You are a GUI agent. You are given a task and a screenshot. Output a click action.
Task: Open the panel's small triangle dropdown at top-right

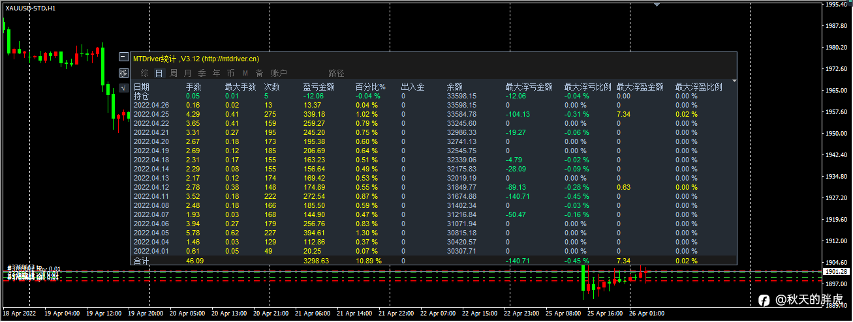[x=735, y=81]
